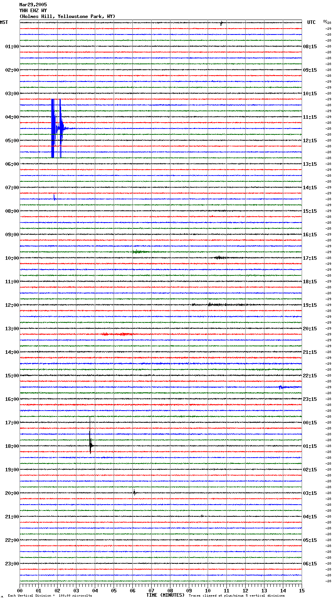Click the "23:00" MST hour label

pyautogui.click(x=12, y=564)
